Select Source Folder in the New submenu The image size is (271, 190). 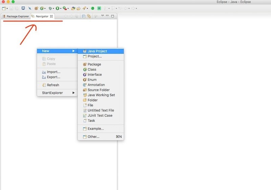(x=101, y=90)
